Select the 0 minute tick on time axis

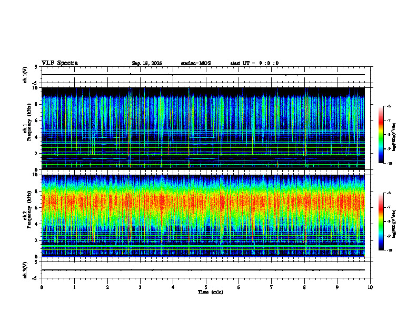pos(42,287)
